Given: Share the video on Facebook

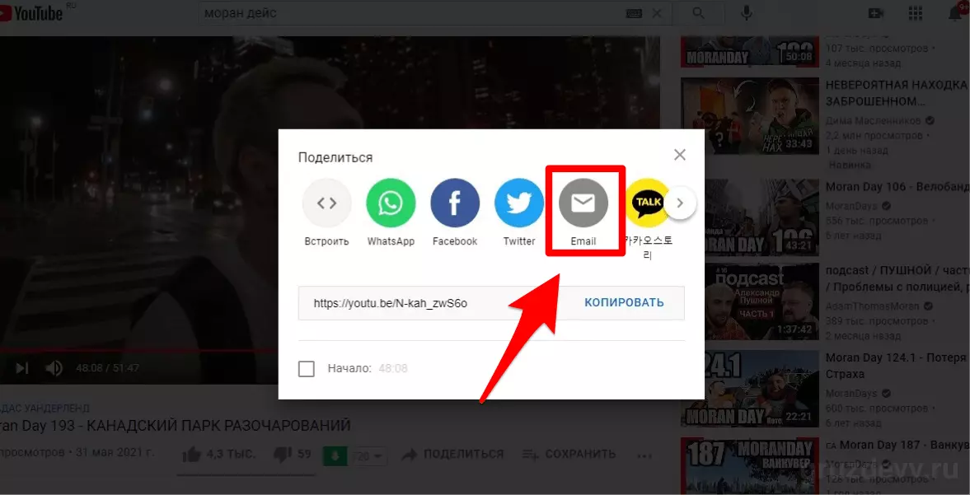Looking at the screenshot, I should (x=455, y=203).
